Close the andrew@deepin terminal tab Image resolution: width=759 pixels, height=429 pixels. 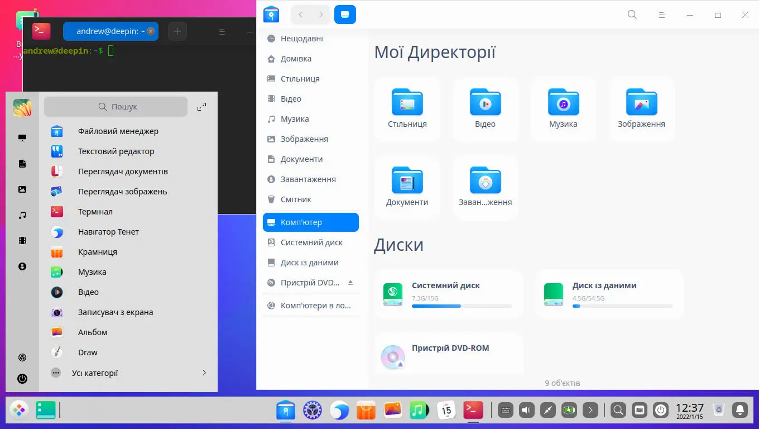(151, 32)
